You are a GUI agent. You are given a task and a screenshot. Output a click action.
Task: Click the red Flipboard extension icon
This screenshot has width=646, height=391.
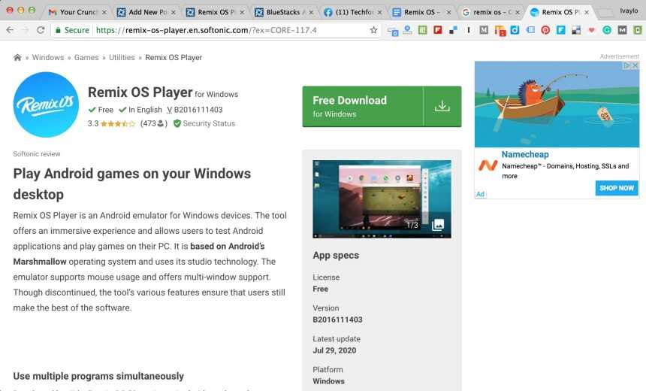438,30
